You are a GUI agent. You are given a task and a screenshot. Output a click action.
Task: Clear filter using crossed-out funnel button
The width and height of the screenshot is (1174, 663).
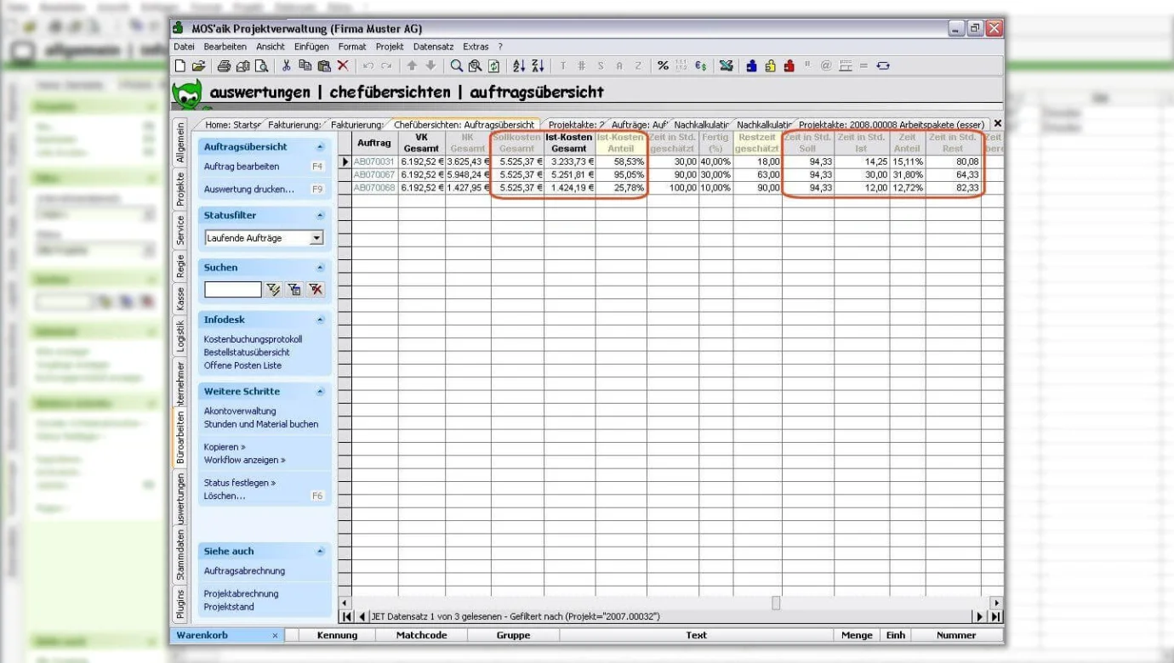pyautogui.click(x=316, y=290)
